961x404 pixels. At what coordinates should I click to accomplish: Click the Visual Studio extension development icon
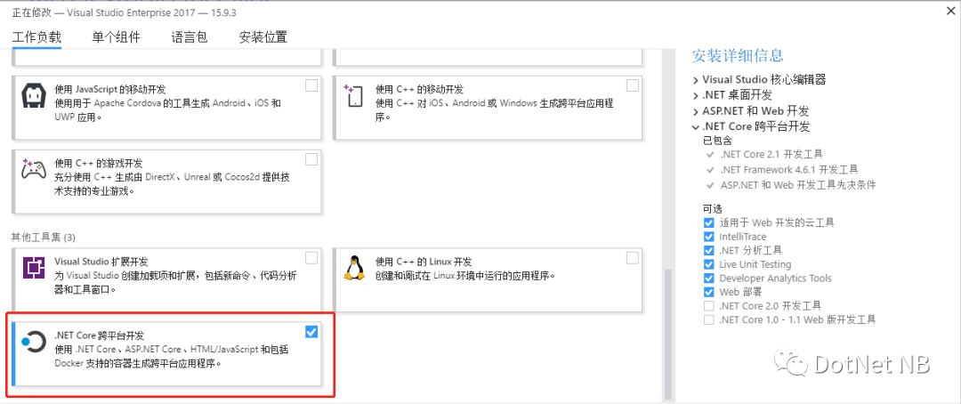point(34,269)
